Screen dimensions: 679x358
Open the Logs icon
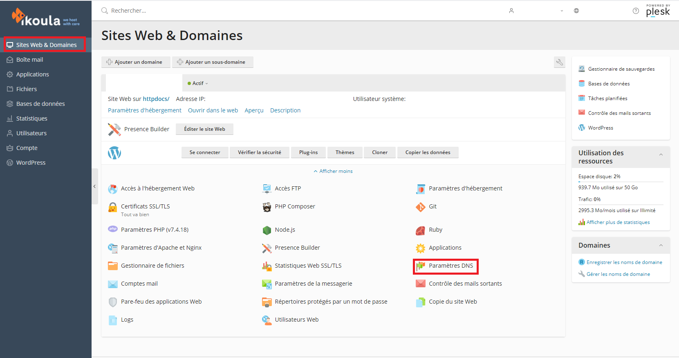[113, 320]
